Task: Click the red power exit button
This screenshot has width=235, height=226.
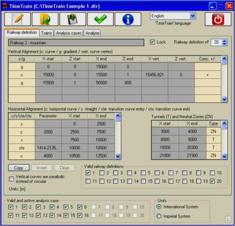Action: pyautogui.click(x=218, y=19)
